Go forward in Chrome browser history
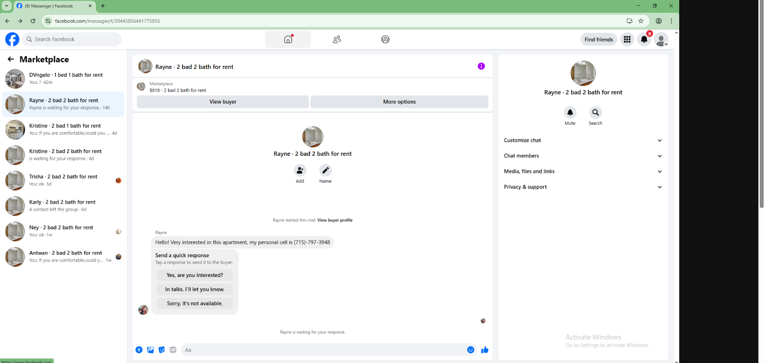The image size is (765, 363). click(20, 21)
